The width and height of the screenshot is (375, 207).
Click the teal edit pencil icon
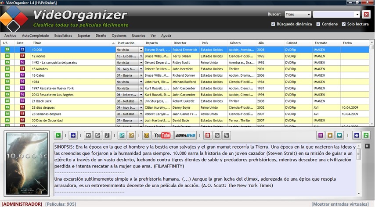(122, 136)
